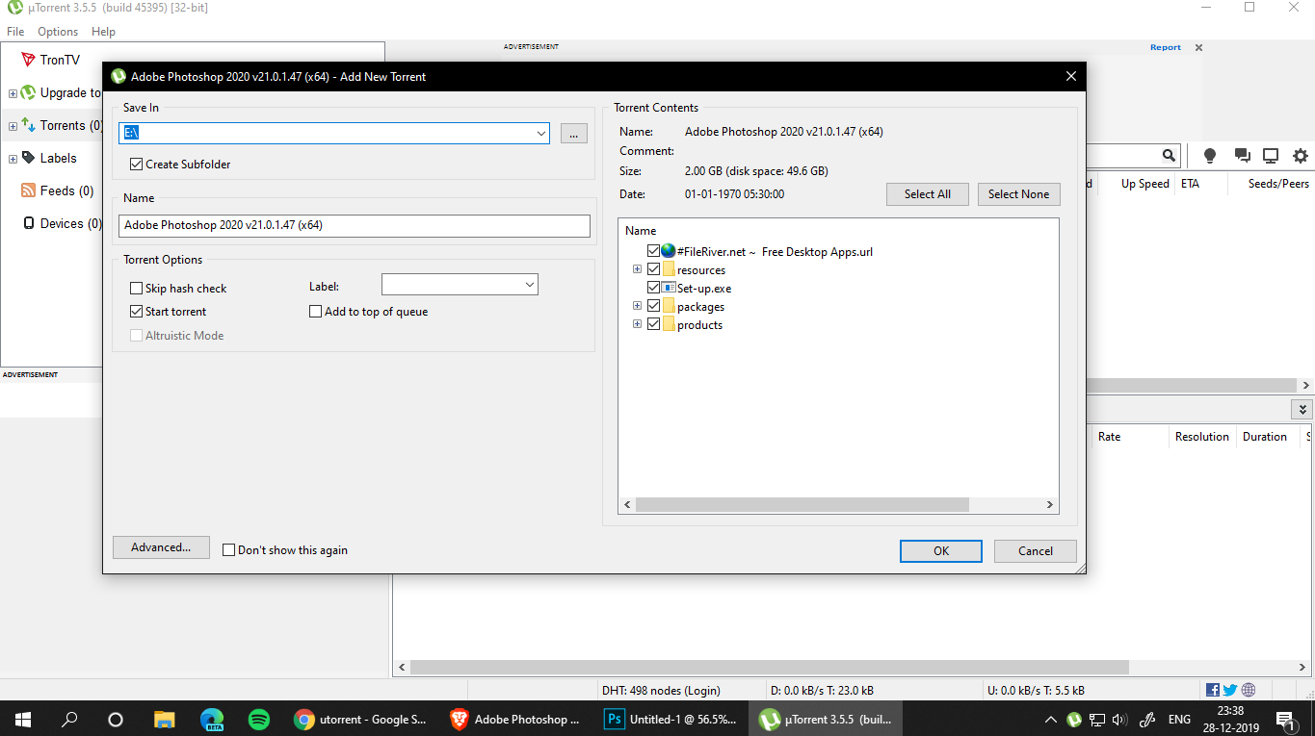Click the Seeds/Peers column header

(x=1278, y=184)
